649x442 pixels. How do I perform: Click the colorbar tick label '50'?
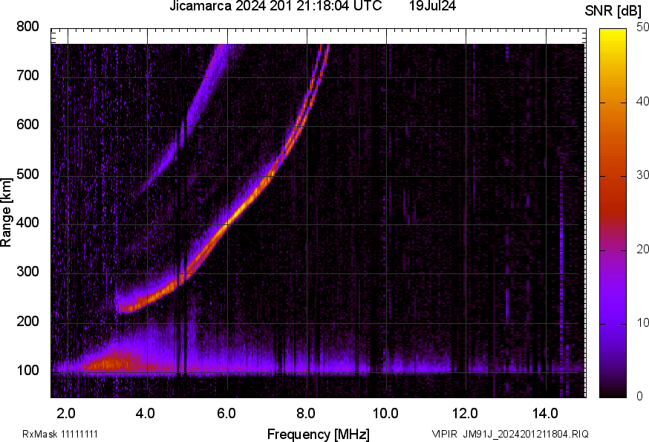point(642,27)
